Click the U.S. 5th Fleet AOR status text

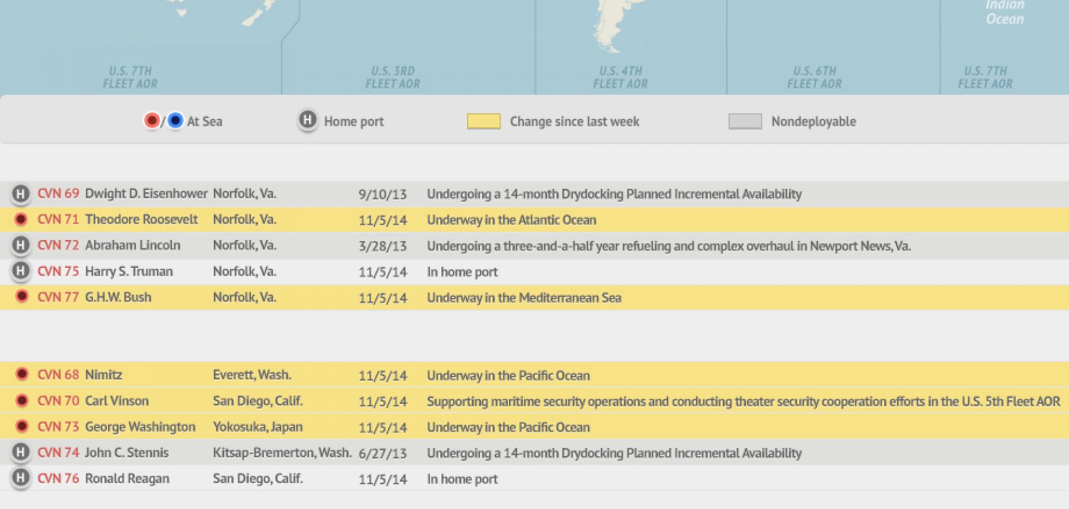tap(744, 402)
